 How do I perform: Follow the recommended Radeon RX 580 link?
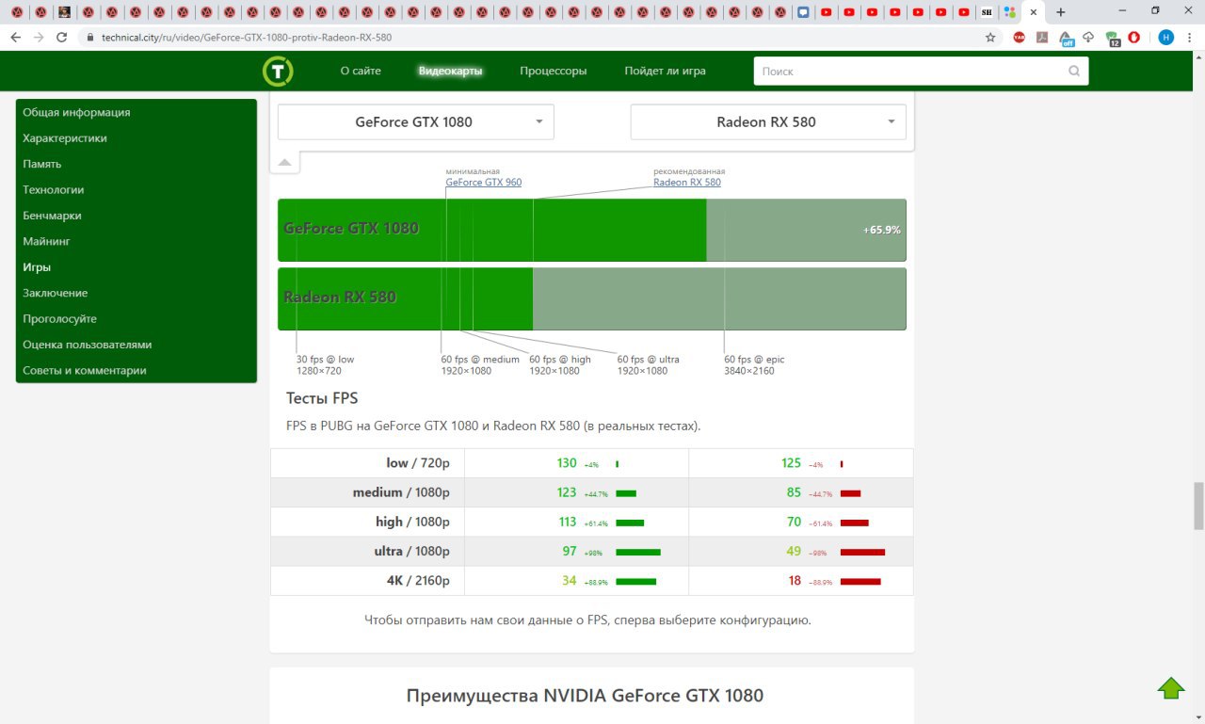click(x=687, y=183)
